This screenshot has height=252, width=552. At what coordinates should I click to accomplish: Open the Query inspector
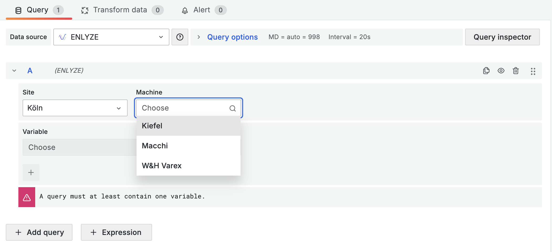pos(502,37)
